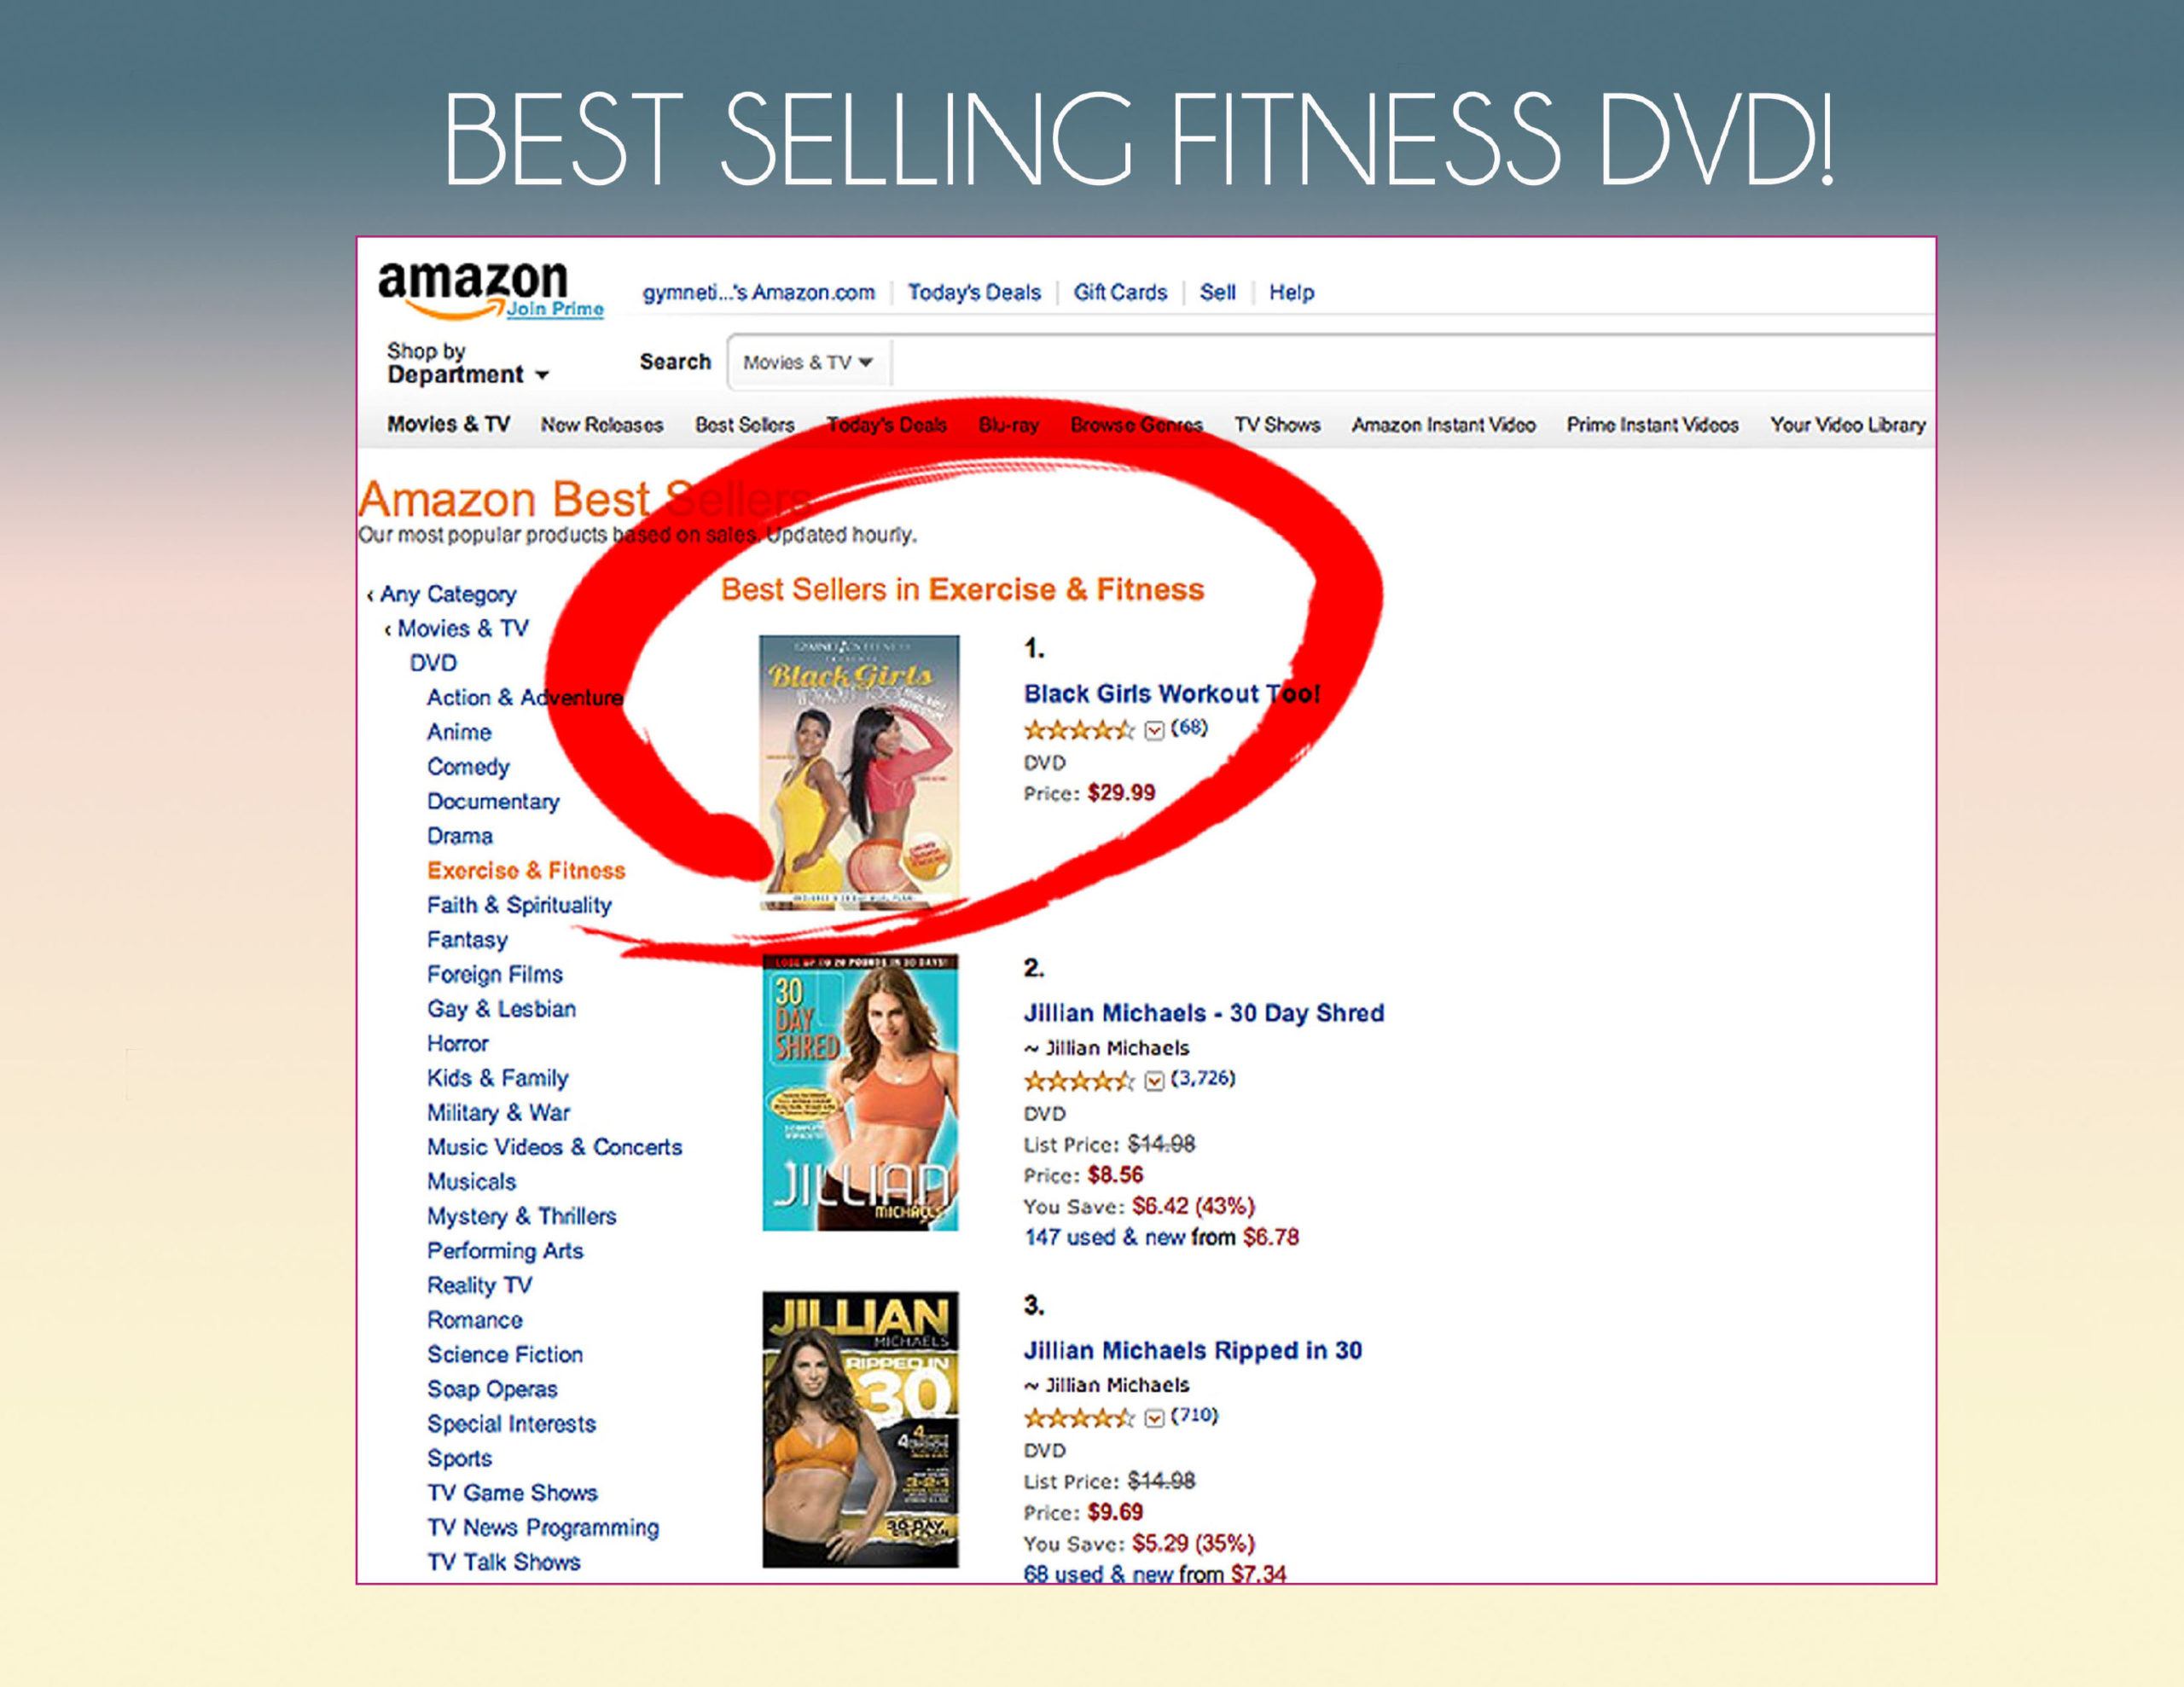Expand rating breakdown for 30 Day Shred

pos(1154,1080)
